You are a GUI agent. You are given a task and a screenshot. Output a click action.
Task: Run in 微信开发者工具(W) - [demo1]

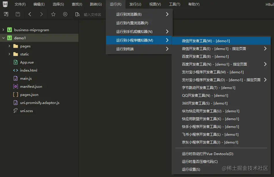221,41
